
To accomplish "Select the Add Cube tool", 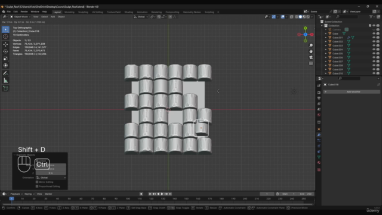I will [x=5, y=88].
